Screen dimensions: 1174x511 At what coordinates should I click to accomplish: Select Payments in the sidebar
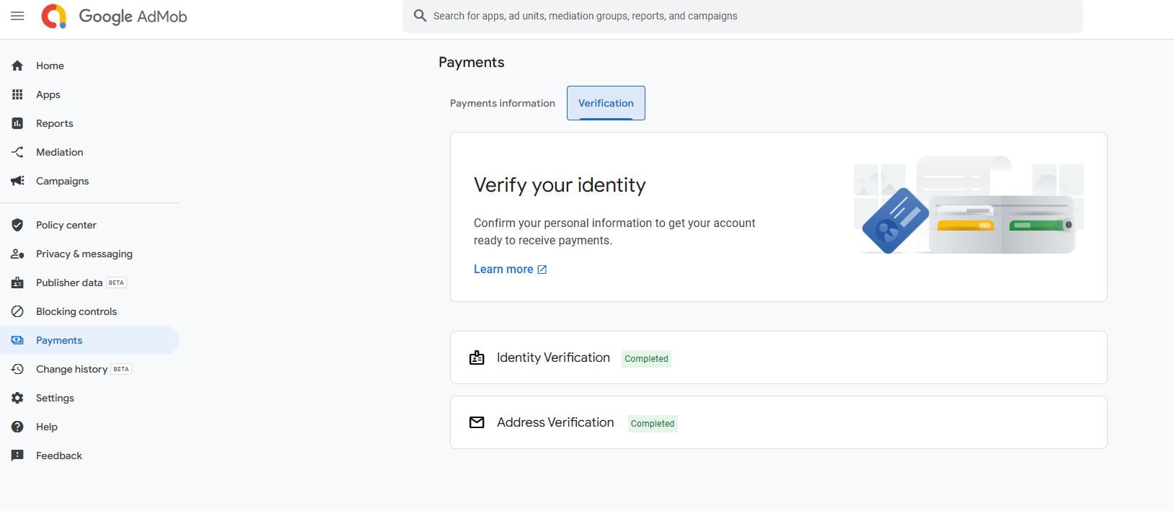[x=89, y=340]
